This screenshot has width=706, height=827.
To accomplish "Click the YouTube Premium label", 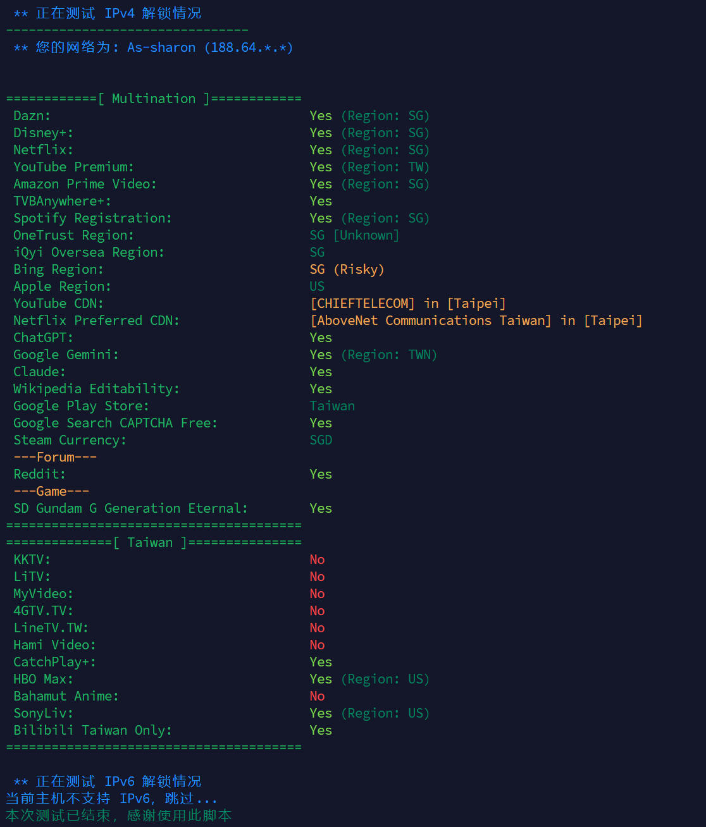I will tap(73, 167).
